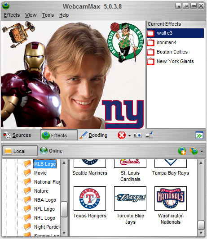Choose the St. Louis Cardinals effect
Image resolution: width=207 pixels, height=239 pixels.
(x=130, y=171)
